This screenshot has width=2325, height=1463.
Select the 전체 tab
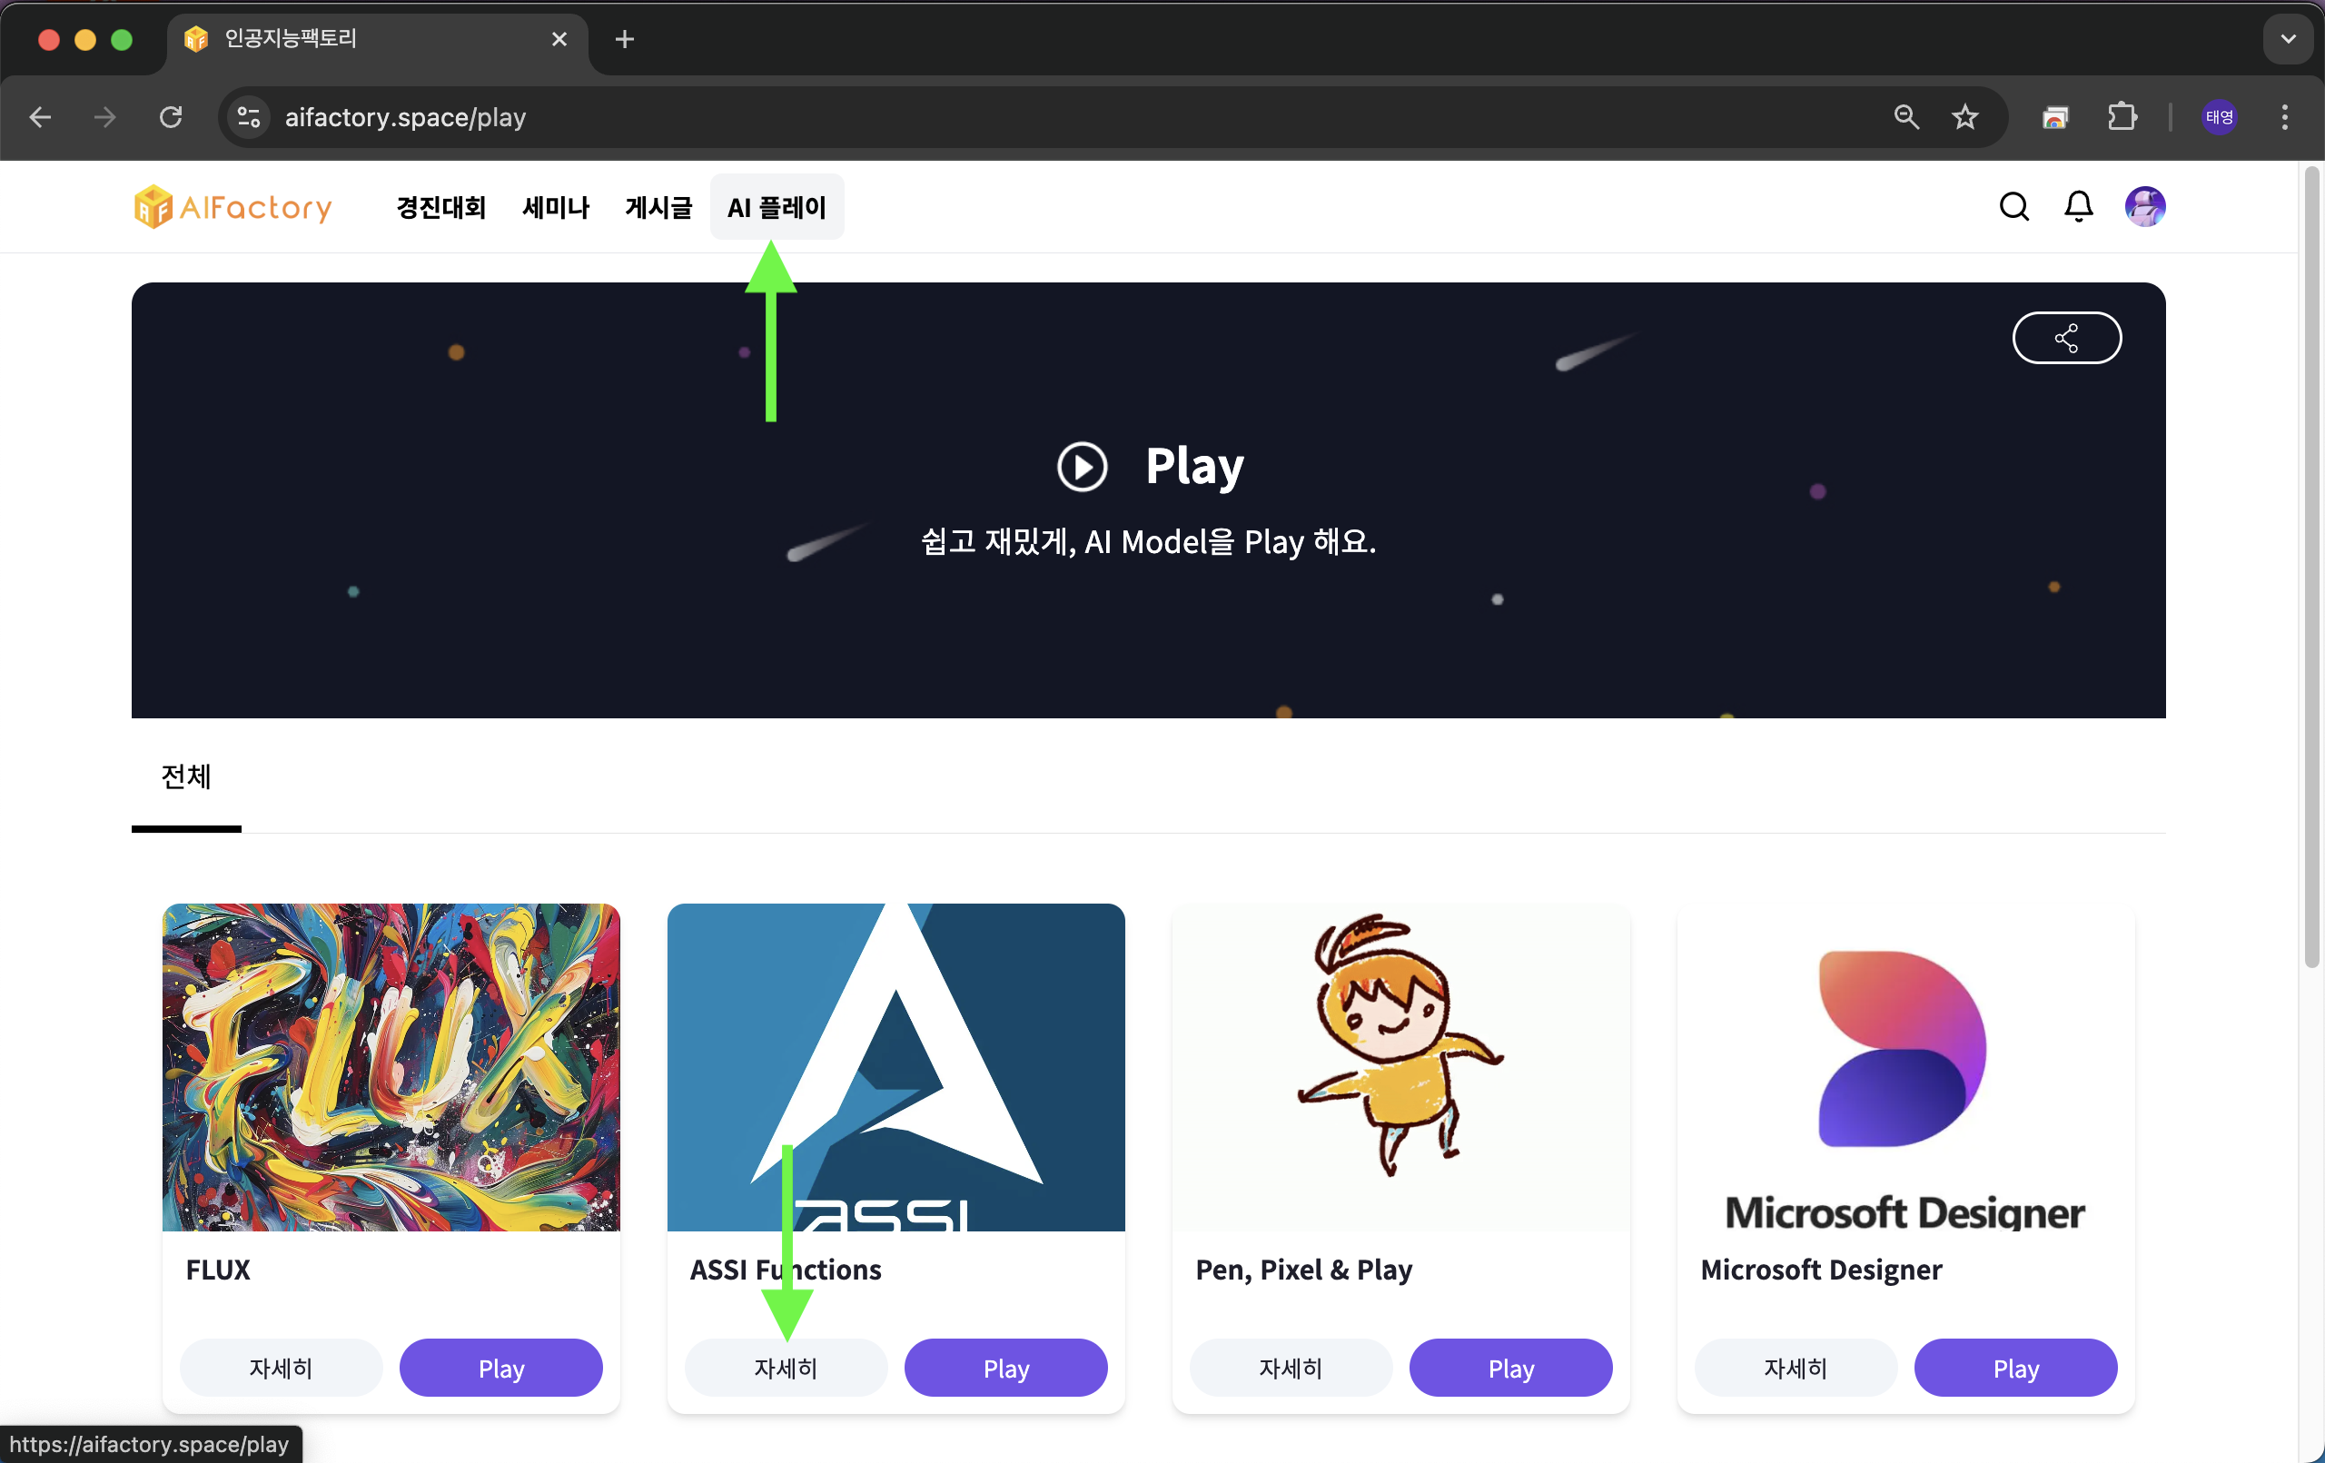(186, 777)
